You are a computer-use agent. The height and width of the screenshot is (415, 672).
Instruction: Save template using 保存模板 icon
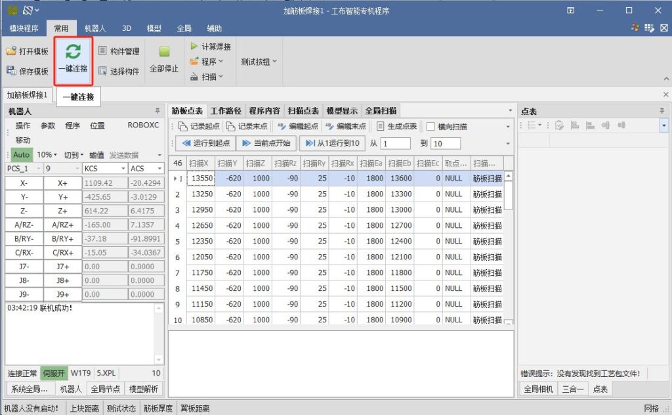[12, 71]
